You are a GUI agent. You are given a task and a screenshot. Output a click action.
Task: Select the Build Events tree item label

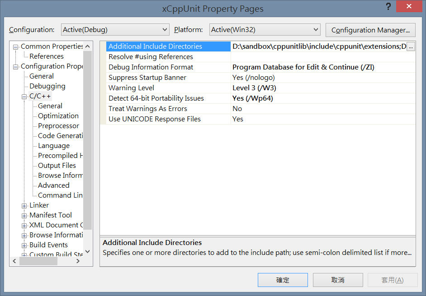(x=48, y=245)
